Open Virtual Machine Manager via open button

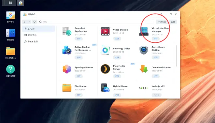(x=156, y=39)
